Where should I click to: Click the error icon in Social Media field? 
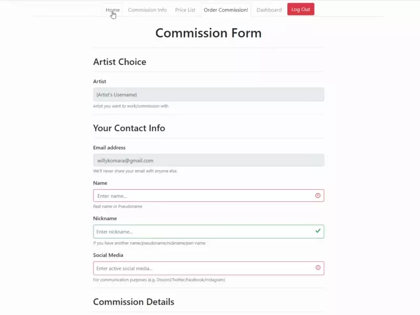click(318, 267)
